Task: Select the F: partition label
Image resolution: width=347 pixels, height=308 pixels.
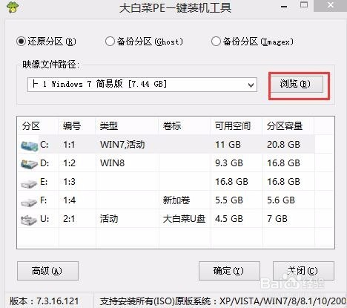Action: 44,200
